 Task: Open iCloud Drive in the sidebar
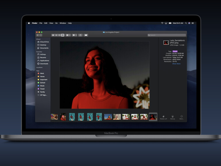point(44,42)
